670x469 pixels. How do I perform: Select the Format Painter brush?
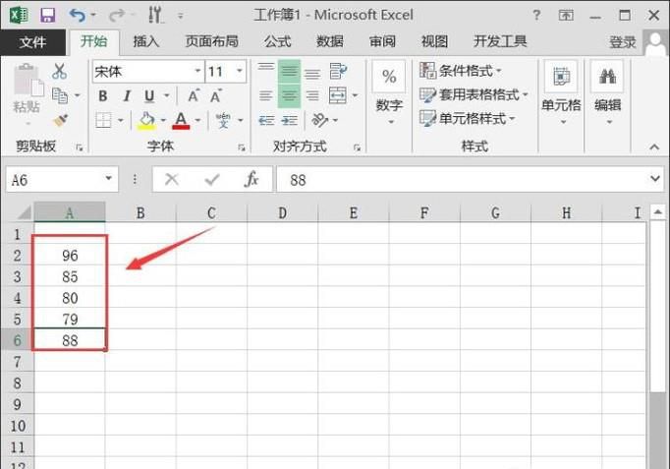point(60,120)
